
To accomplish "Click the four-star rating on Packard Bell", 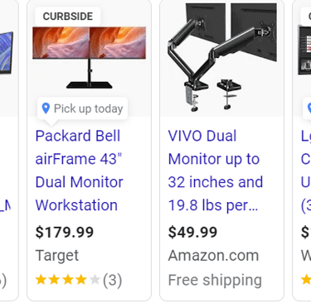I will (x=68, y=280).
